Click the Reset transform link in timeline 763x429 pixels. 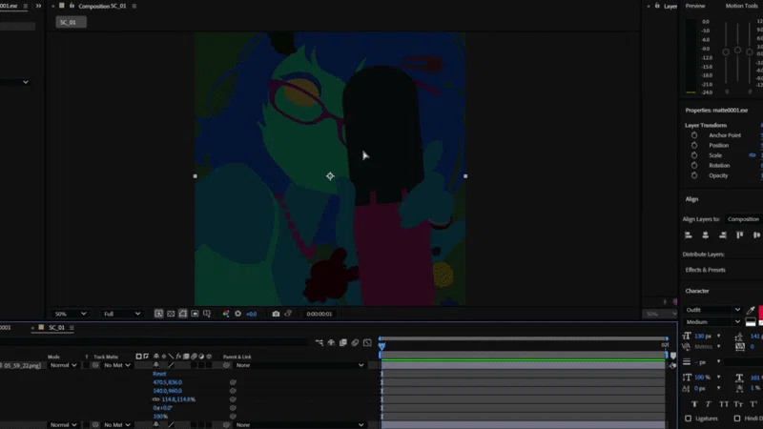pos(159,374)
